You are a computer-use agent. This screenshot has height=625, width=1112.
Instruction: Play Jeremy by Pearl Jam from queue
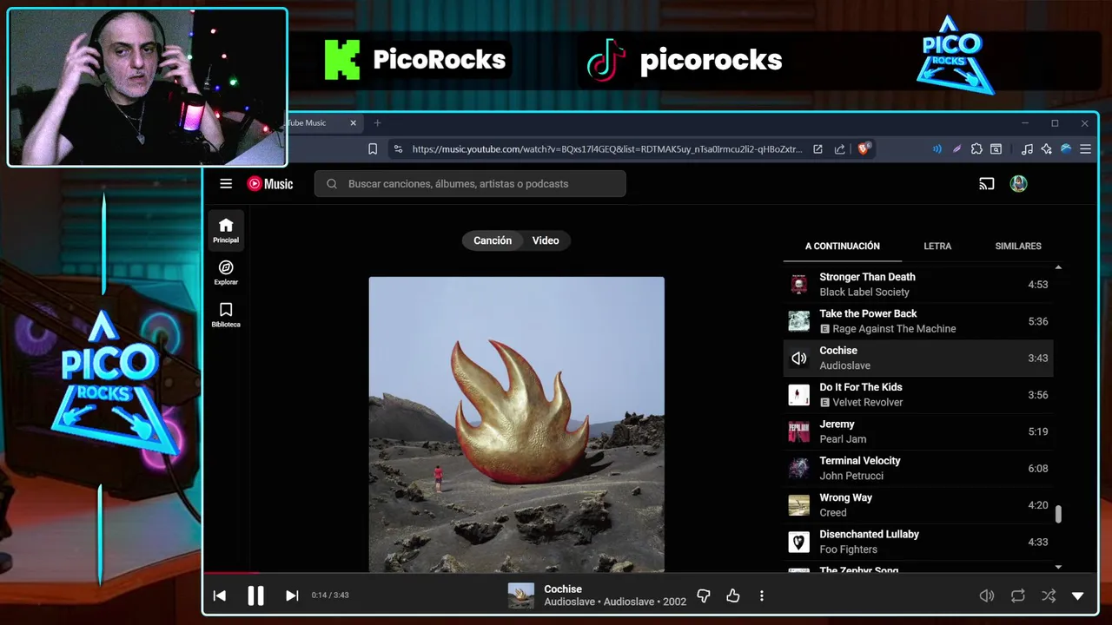(x=918, y=431)
